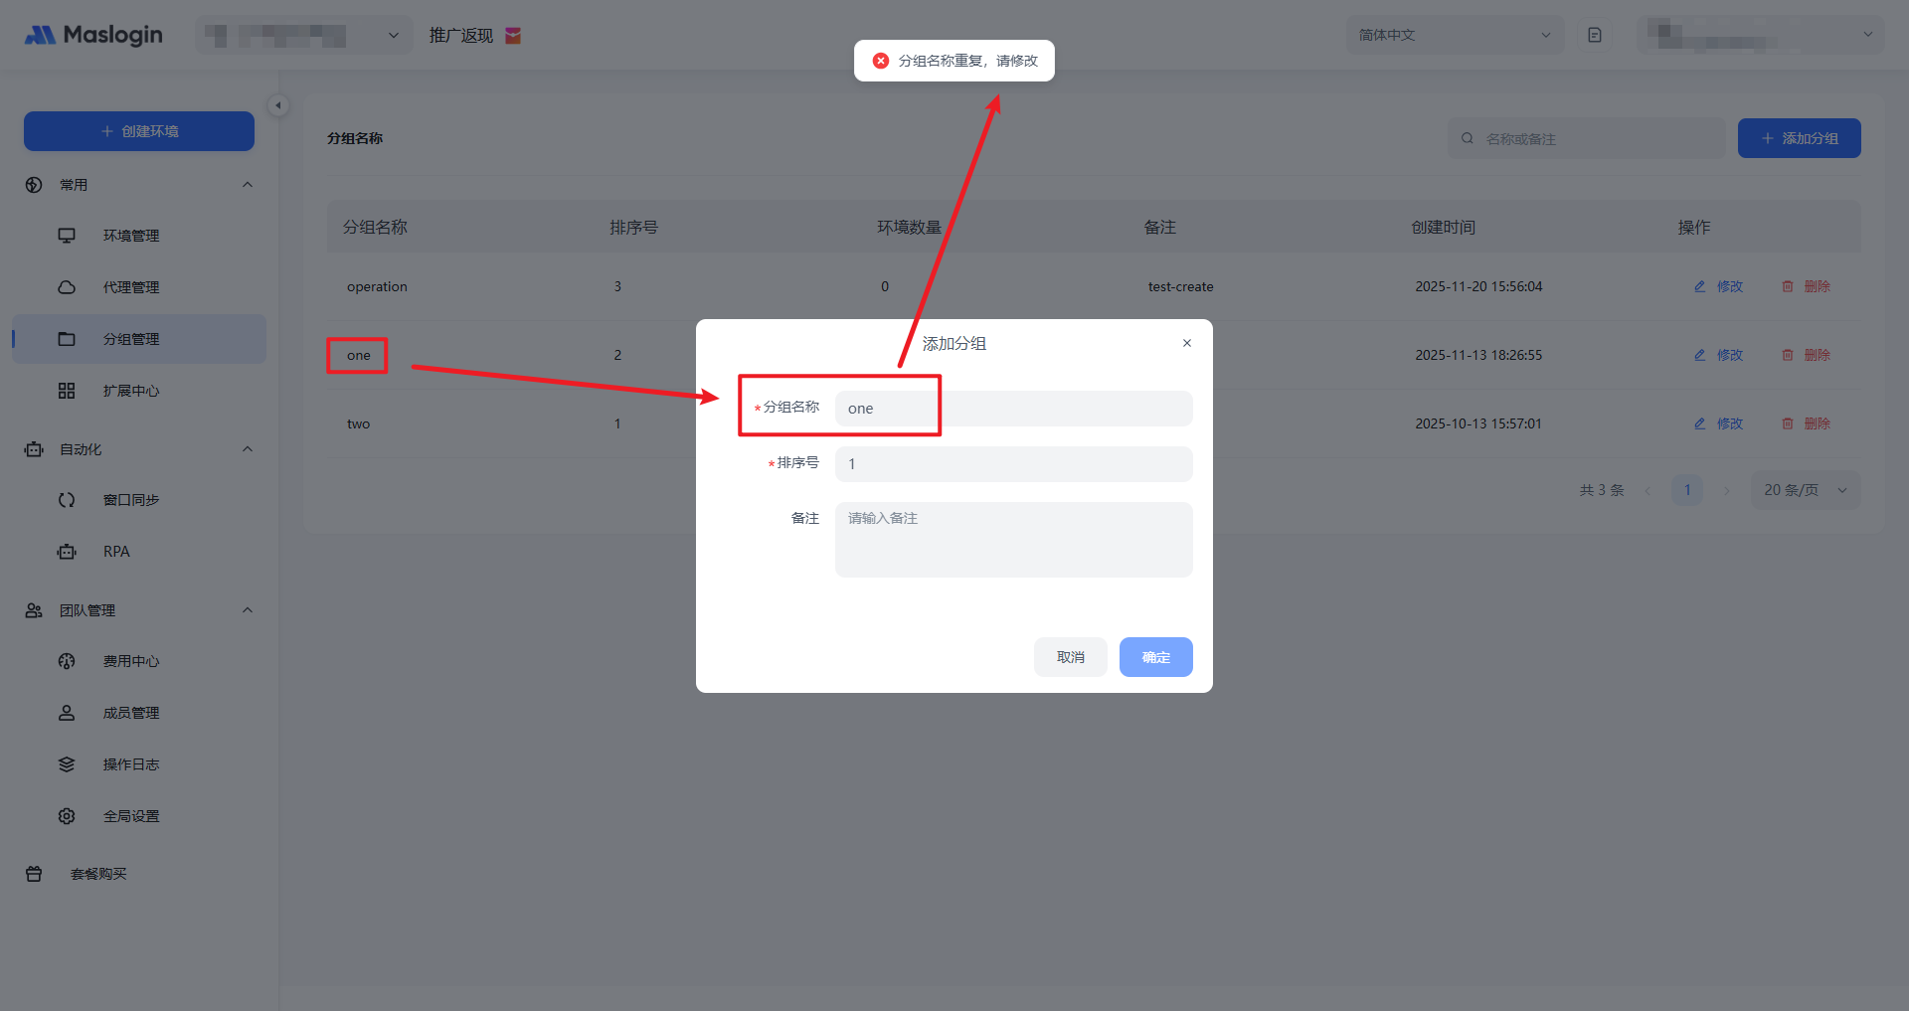This screenshot has height=1011, width=1909.
Task: Collapse the 常用 sidebar section
Action: 248,185
